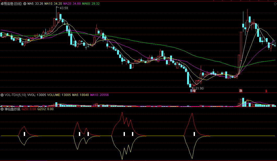Select the magenta MA20: 34.69 label
Screen dimensions: 277x161
point(72,4)
